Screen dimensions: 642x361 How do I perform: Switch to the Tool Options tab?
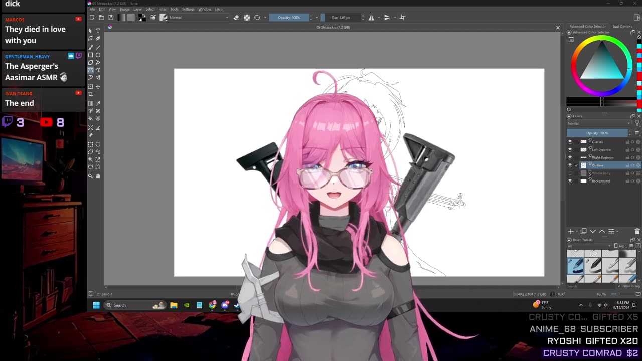coord(622,27)
